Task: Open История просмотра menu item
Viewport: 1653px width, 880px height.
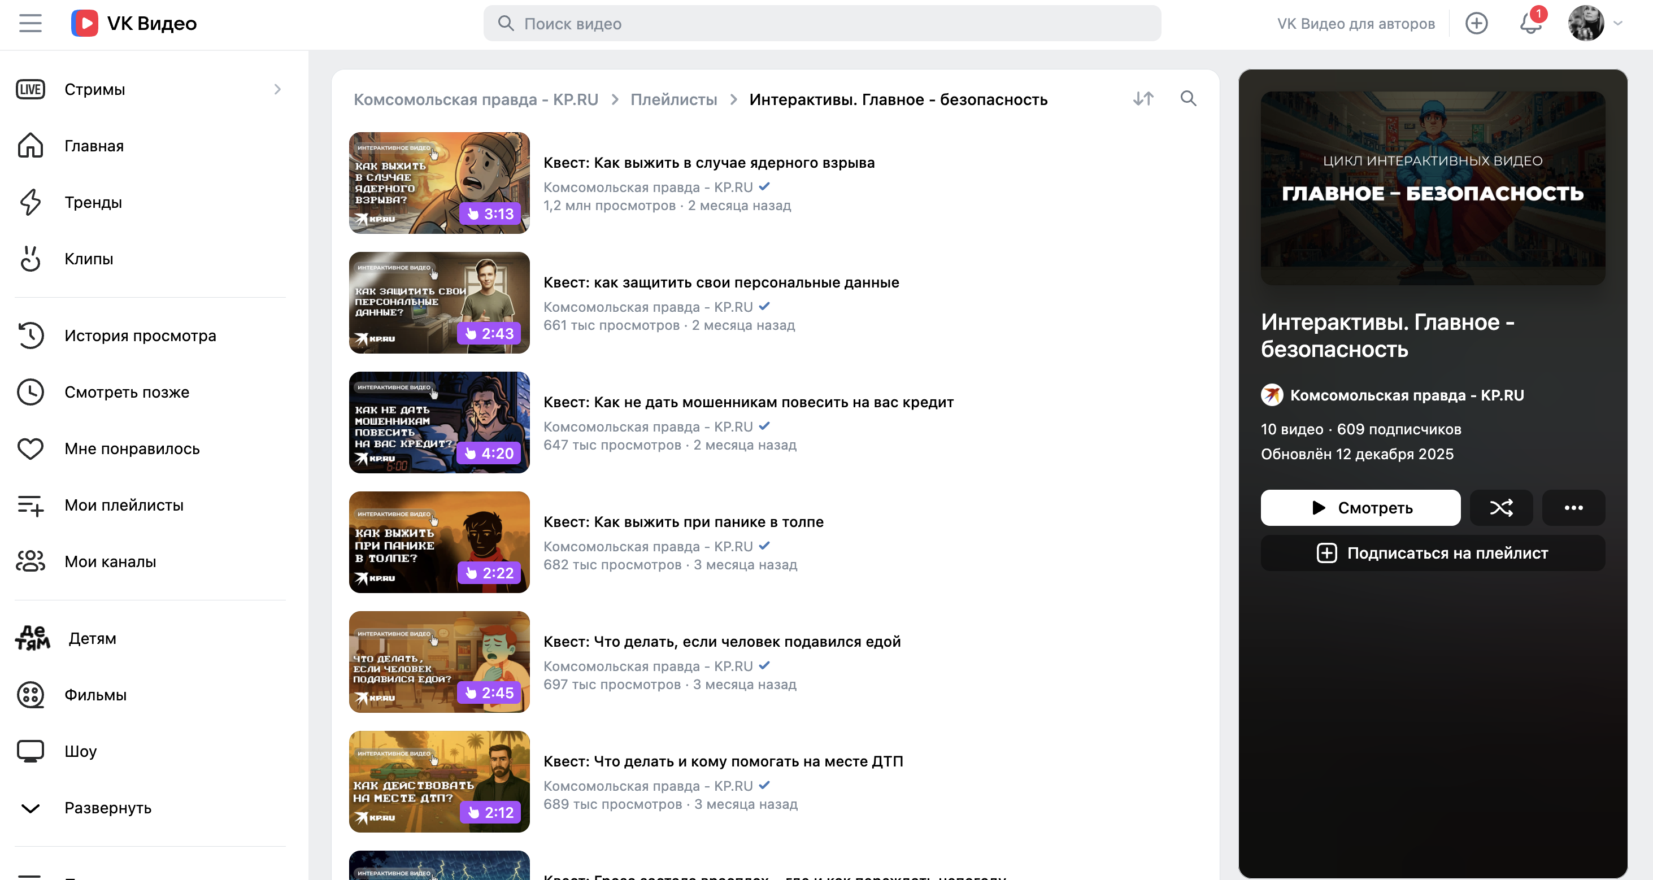Action: pyautogui.click(x=140, y=336)
